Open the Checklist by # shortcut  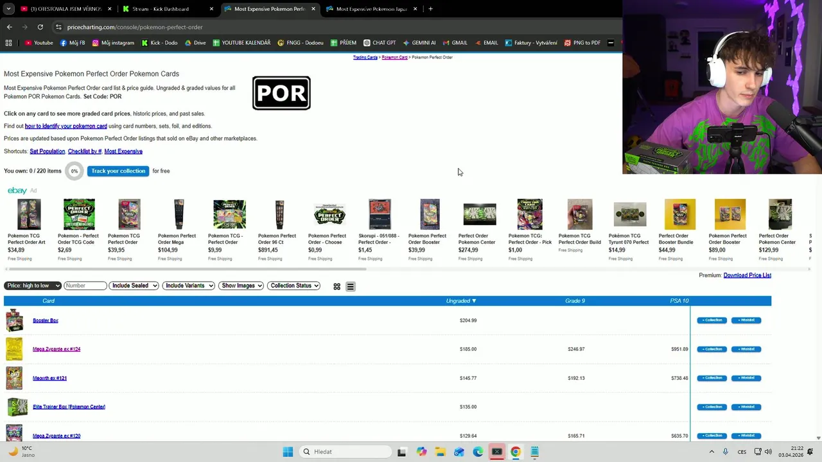[x=85, y=151]
